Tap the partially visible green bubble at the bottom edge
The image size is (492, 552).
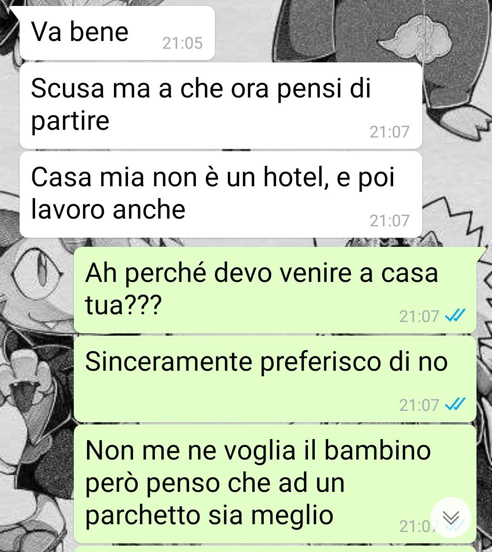coord(275,549)
